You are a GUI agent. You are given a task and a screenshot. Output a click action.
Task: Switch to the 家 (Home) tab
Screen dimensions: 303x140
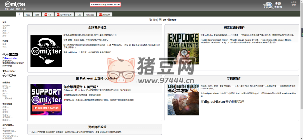click(19, 14)
